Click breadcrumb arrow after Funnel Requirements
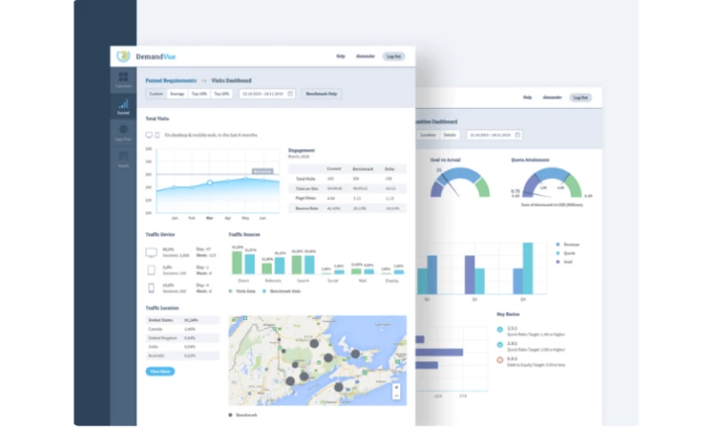 [204, 80]
